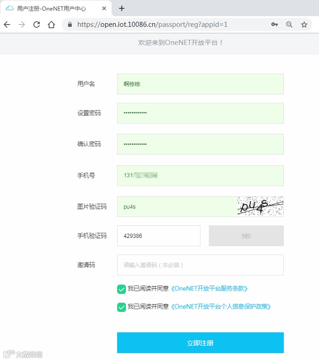Open a new tab with the plus button
Image resolution: width=319 pixels, height=361 pixels.
122,8
